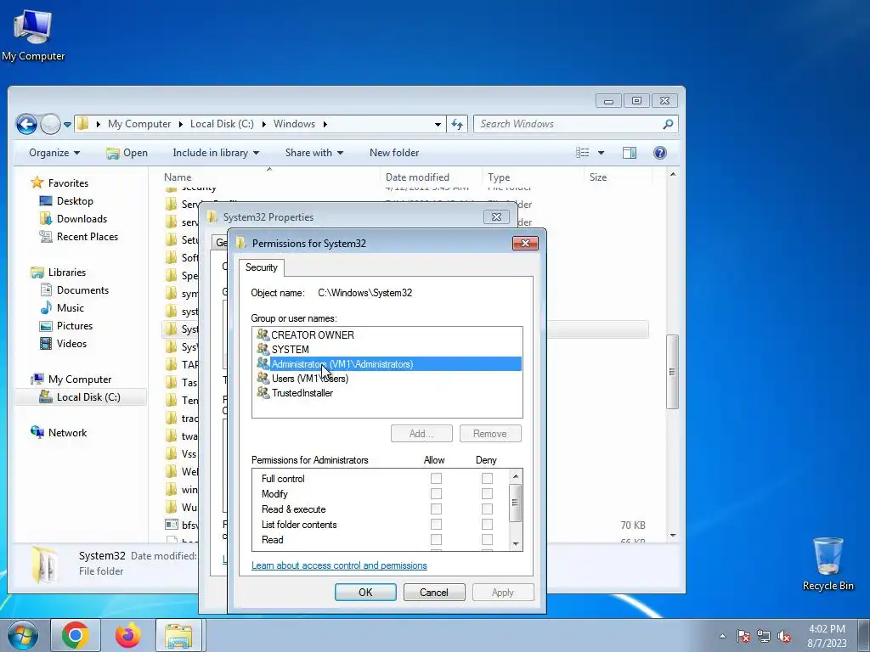Click the TrustedInstaller user icon

(263, 392)
